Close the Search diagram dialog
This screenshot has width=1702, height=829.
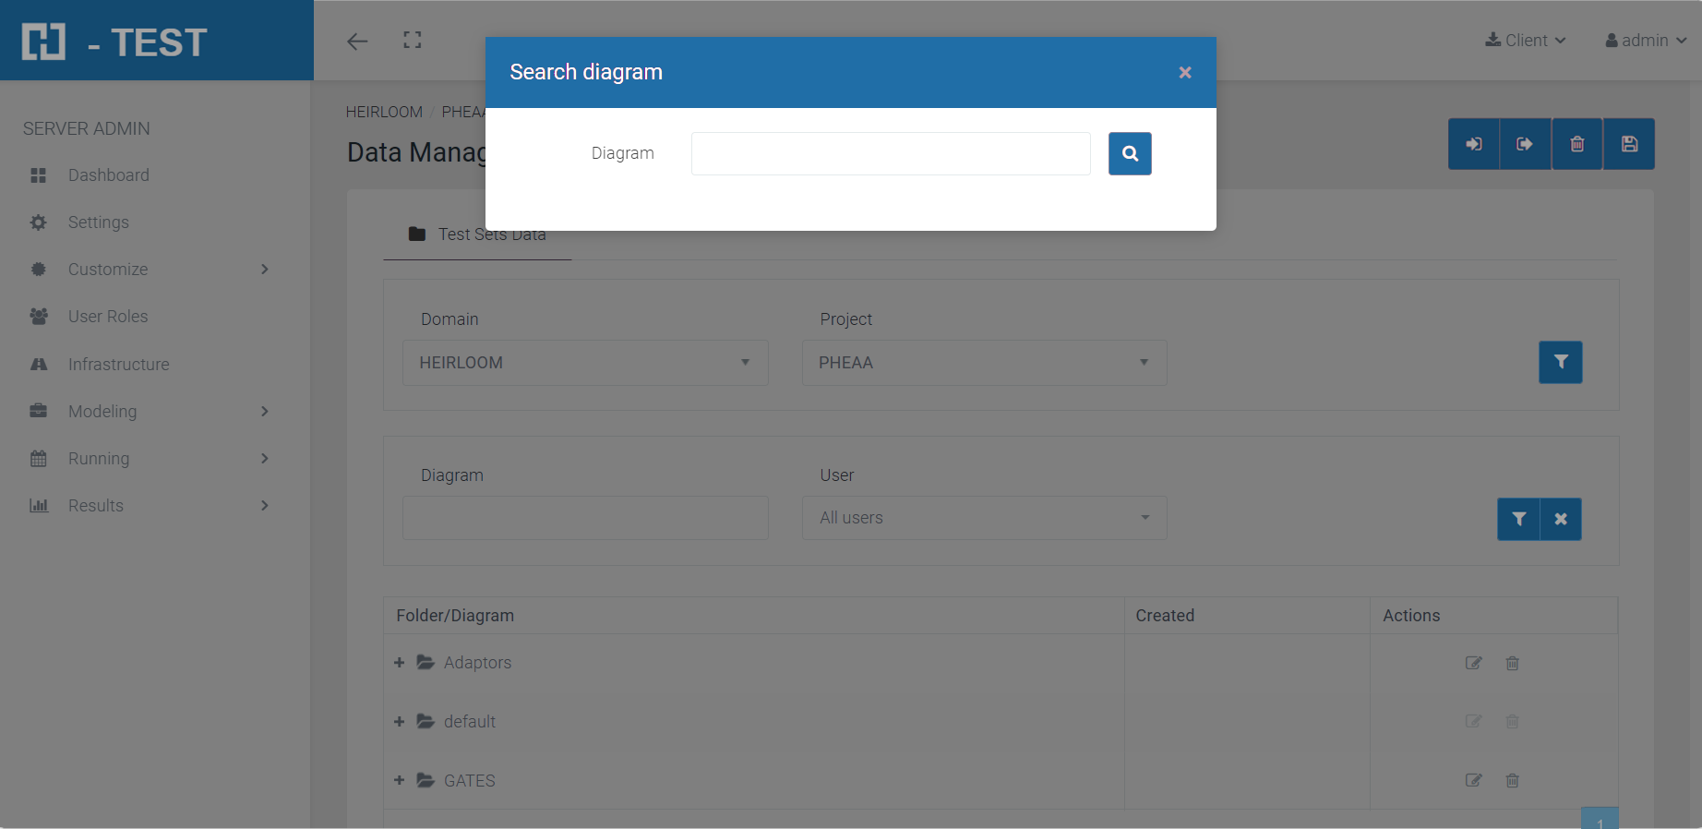tap(1185, 72)
